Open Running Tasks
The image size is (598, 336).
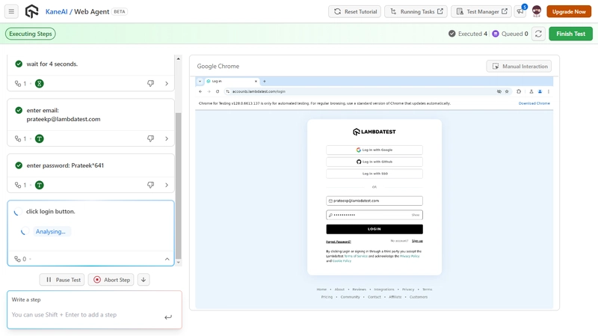click(416, 11)
